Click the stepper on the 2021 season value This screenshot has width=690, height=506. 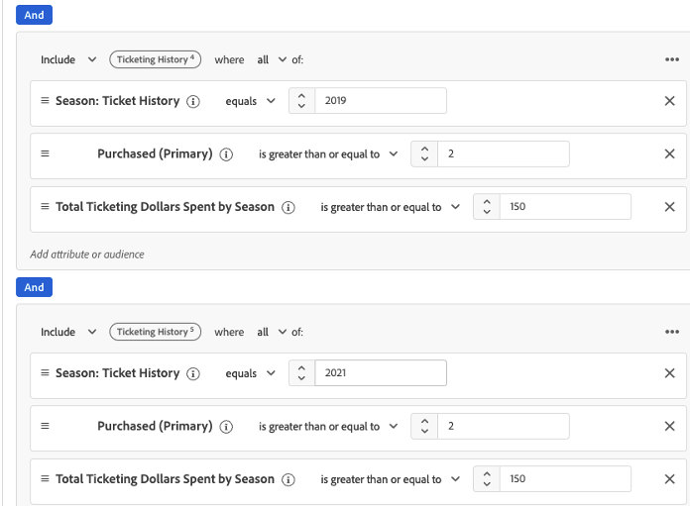tap(302, 373)
